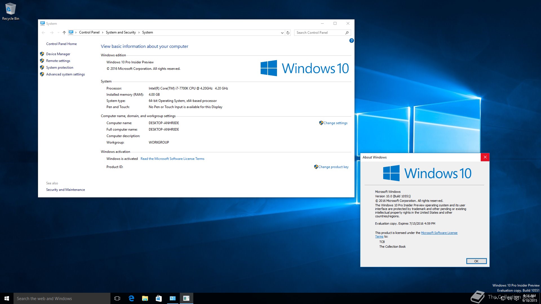The width and height of the screenshot is (541, 304).
Task: Close the About Windows dialog
Action: (485, 157)
